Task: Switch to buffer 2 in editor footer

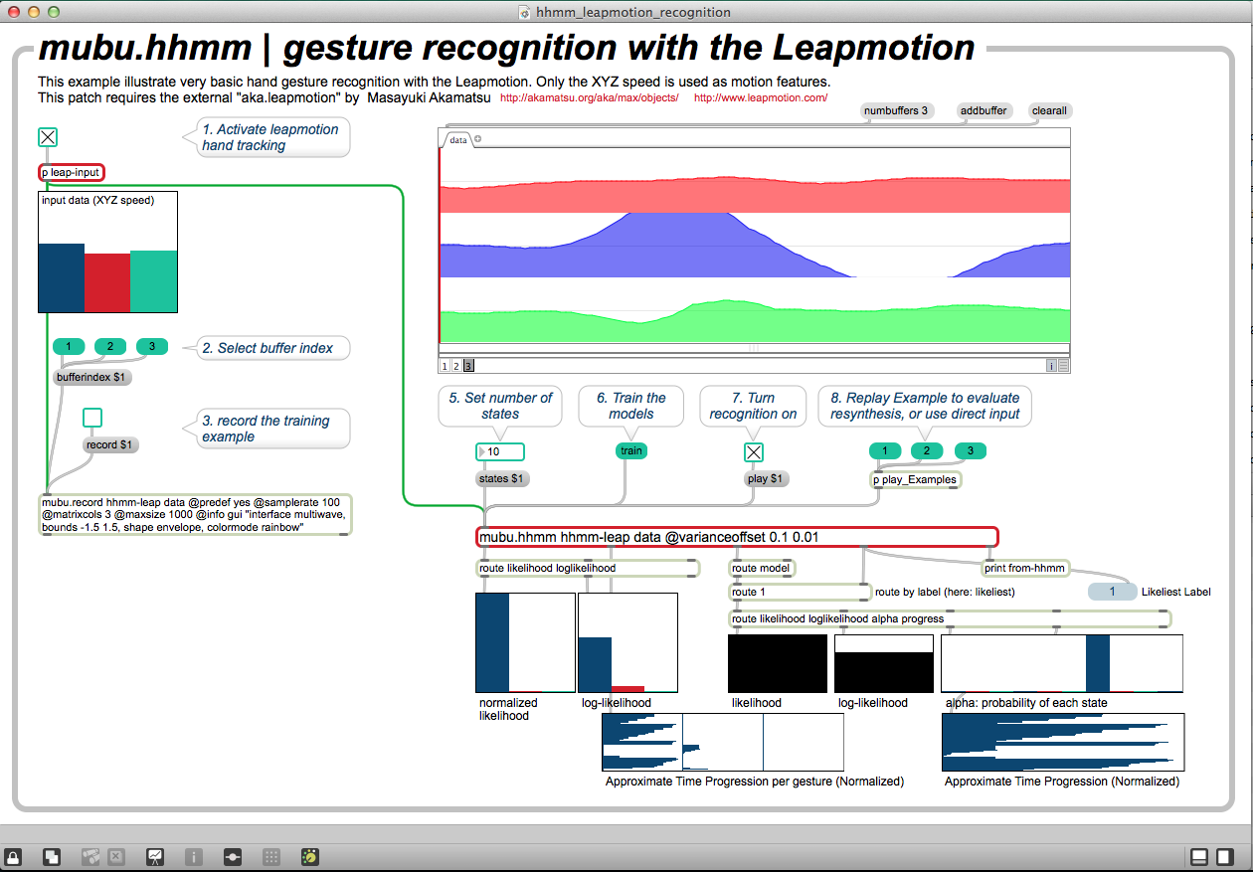Action: [456, 366]
